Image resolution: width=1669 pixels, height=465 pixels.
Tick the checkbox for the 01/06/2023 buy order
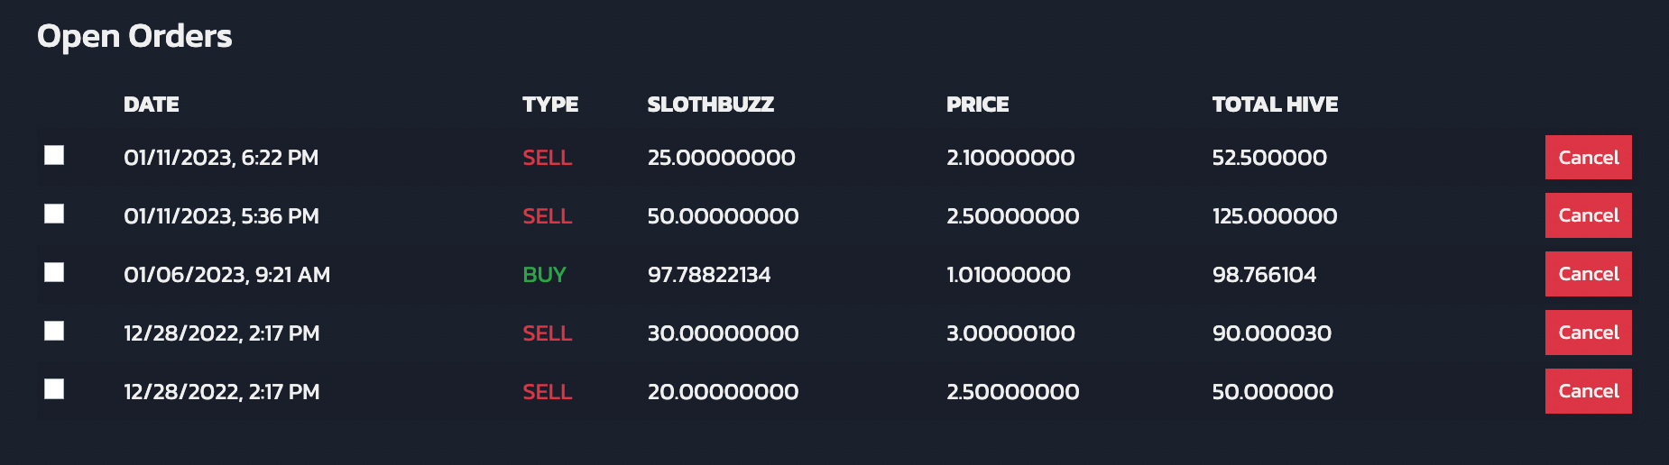coord(54,272)
